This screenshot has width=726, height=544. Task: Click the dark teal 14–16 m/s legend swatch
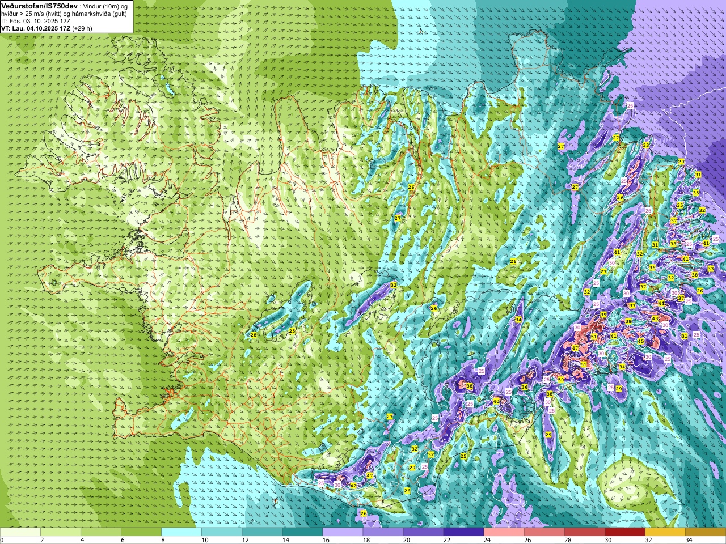point(302,532)
